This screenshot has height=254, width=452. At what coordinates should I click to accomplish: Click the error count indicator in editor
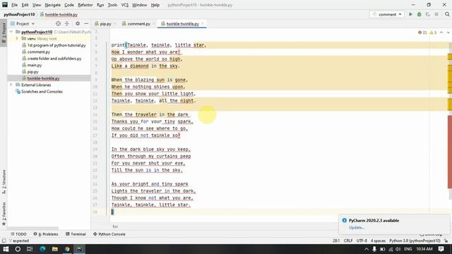click(x=422, y=32)
